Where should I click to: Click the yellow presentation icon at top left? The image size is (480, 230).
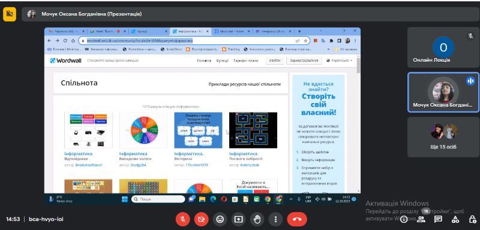[10, 14]
